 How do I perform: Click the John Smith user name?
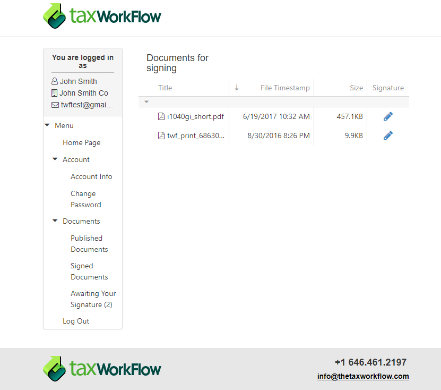point(79,81)
